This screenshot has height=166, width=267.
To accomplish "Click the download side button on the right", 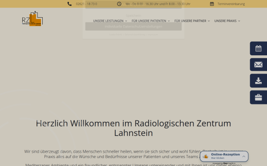I will click(x=259, y=81).
